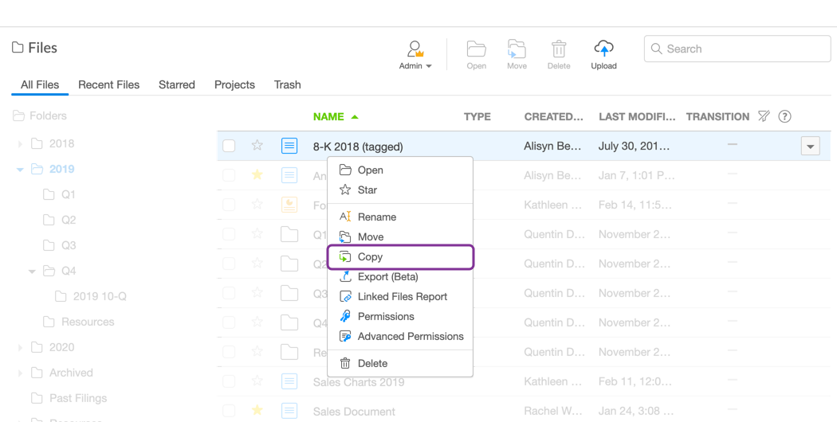
Task: Open the help question mark icon
Action: click(x=784, y=116)
